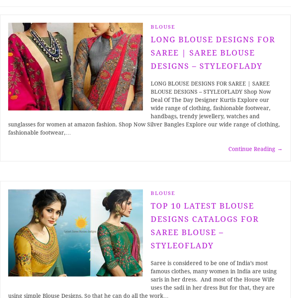Open Top 10 Latest Blouse Designs Catalogs title

click(x=204, y=226)
